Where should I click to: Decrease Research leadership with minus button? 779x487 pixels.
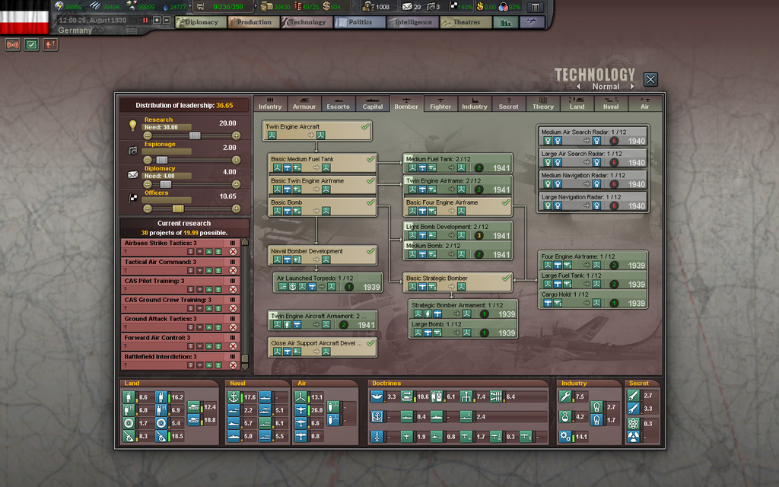coord(148,135)
